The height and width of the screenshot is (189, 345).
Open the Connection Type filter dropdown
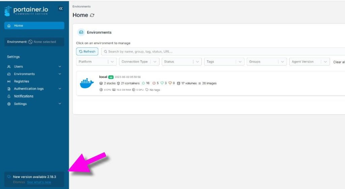click(139, 62)
